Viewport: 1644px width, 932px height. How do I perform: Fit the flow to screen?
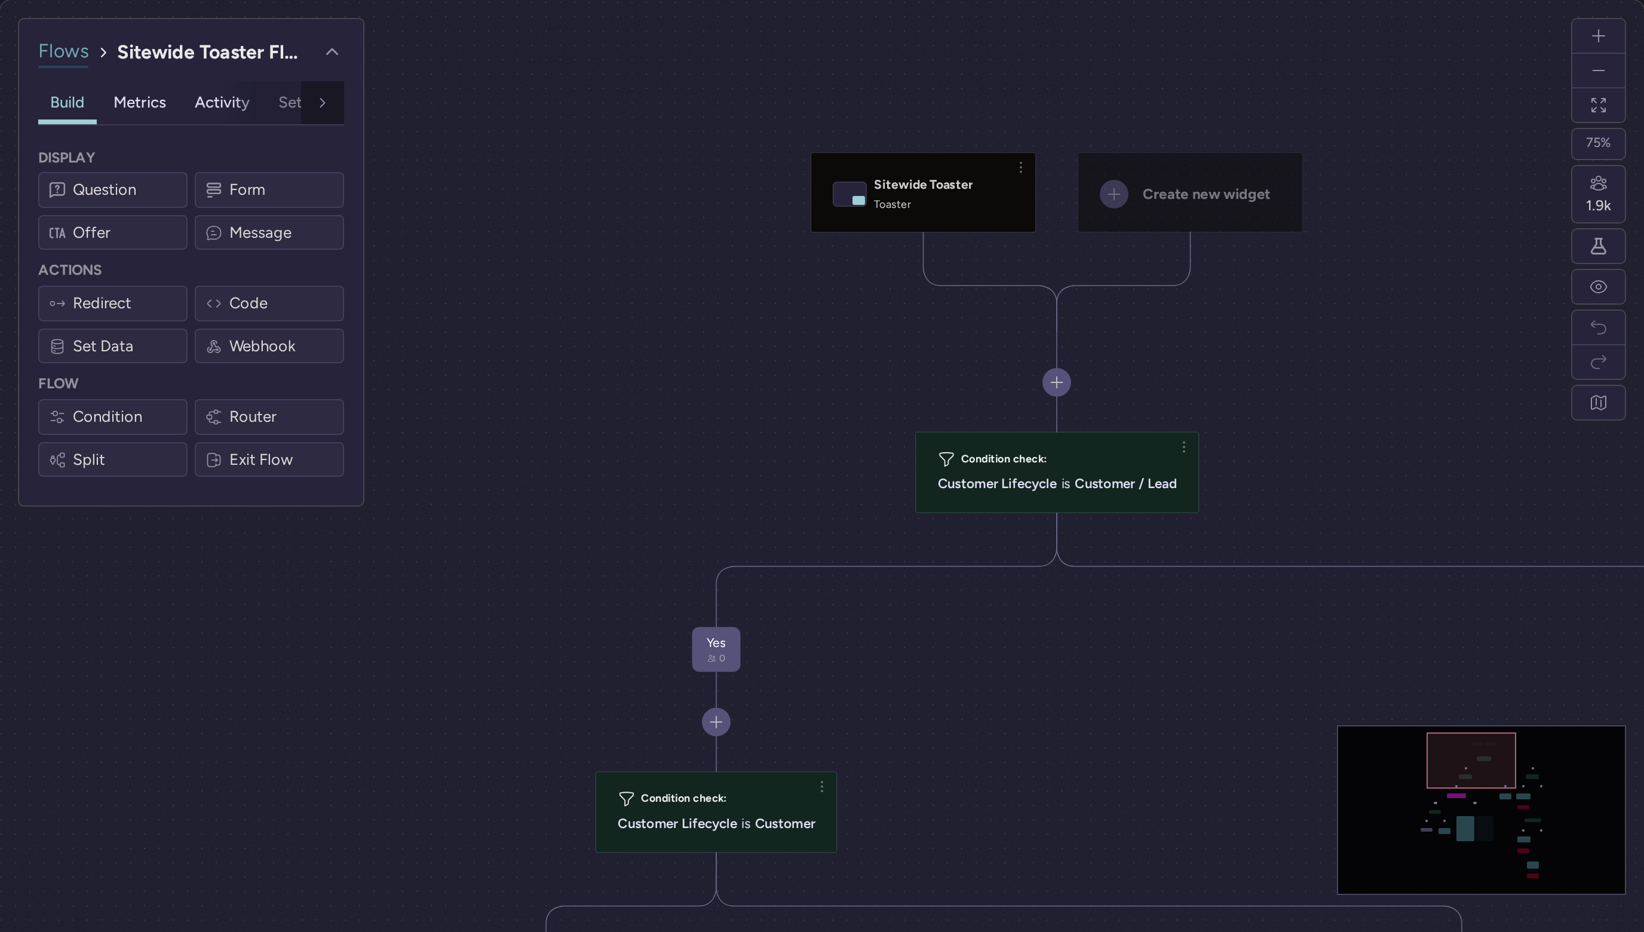pyautogui.click(x=1598, y=105)
